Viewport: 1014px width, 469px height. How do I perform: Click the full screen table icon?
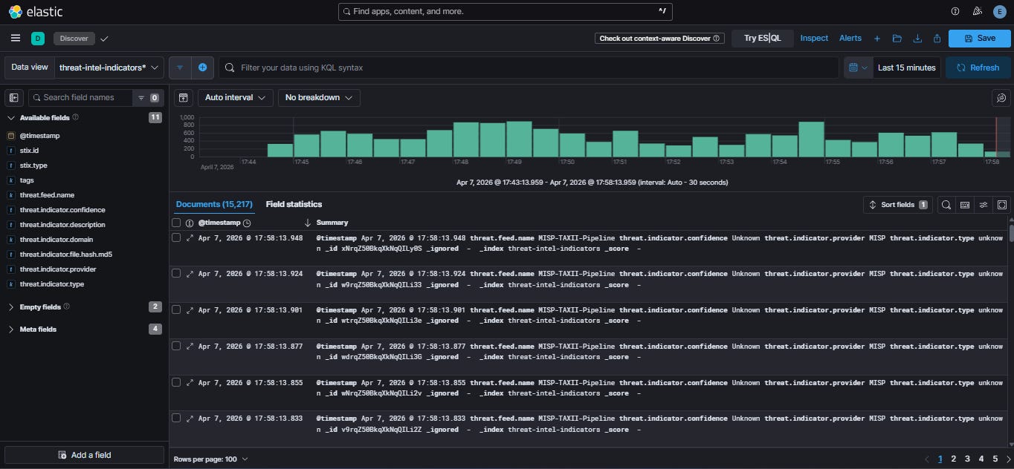click(x=1001, y=205)
